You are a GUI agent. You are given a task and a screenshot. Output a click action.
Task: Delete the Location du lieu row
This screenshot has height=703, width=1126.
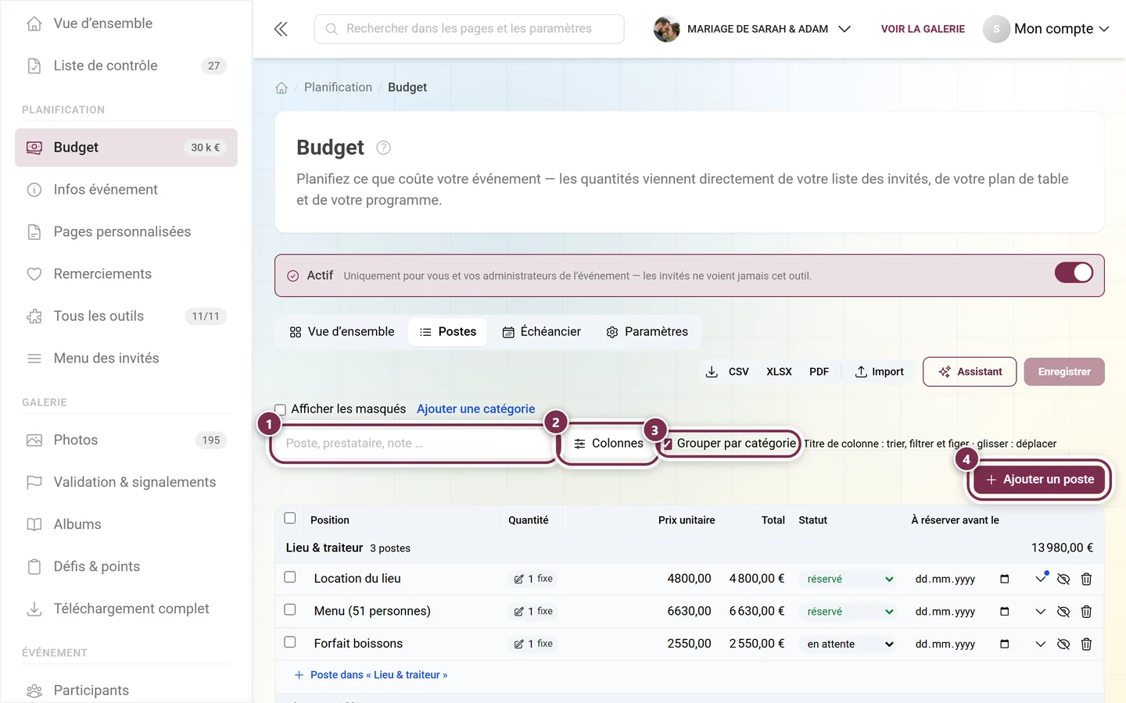click(1086, 579)
